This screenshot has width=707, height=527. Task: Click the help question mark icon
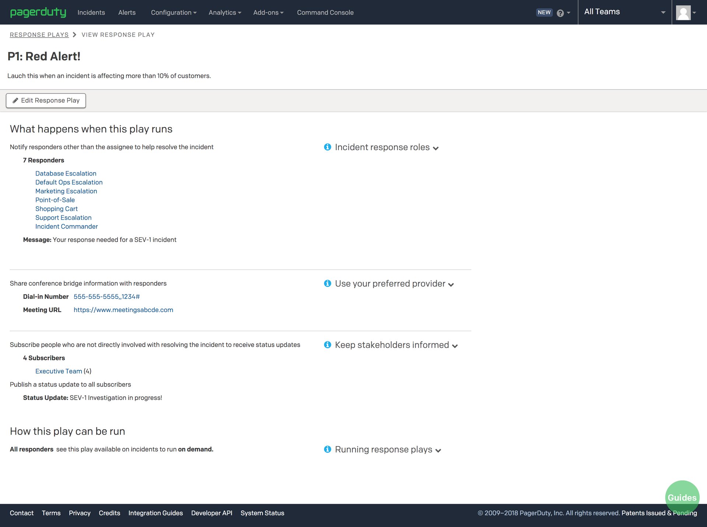tap(560, 13)
